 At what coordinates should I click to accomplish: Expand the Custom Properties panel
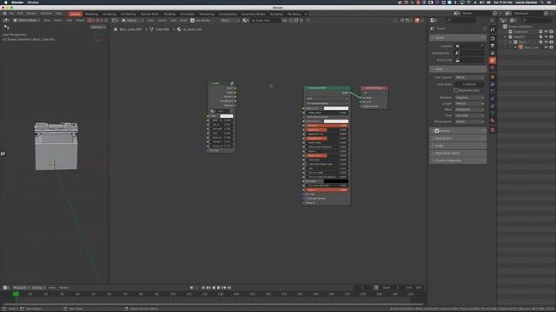tap(458, 160)
